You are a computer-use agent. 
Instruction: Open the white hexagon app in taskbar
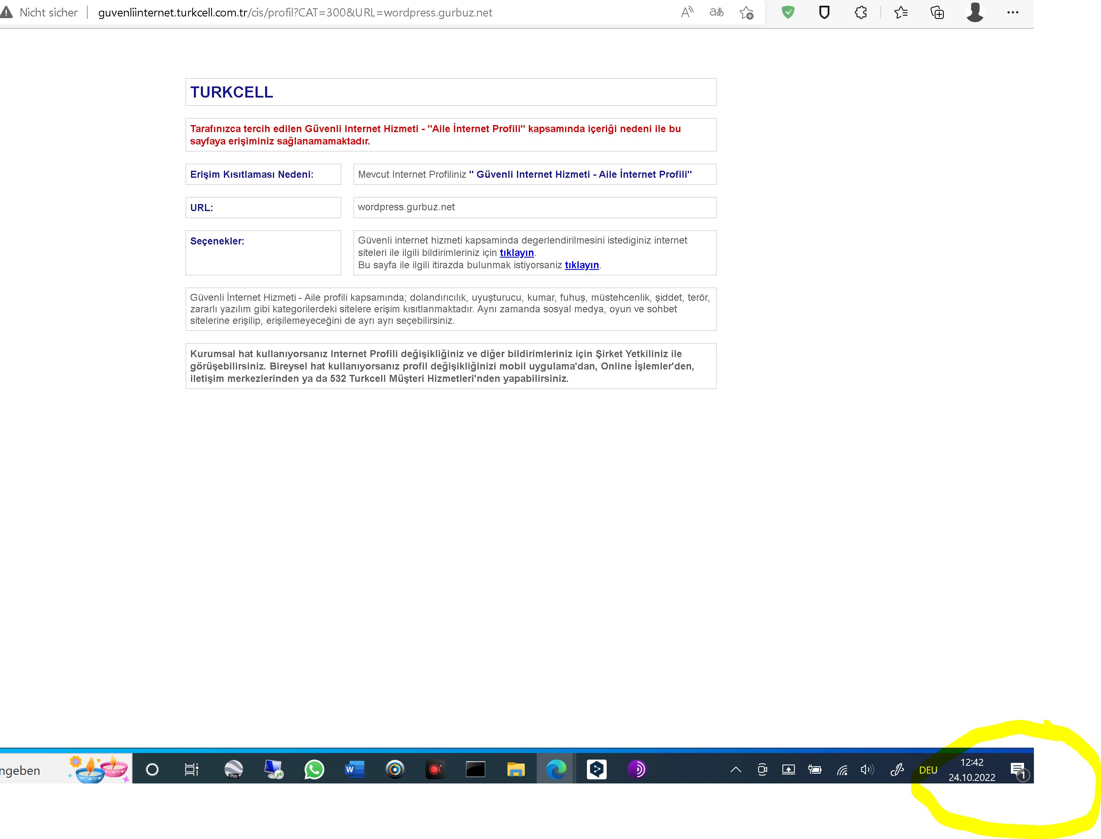click(596, 769)
